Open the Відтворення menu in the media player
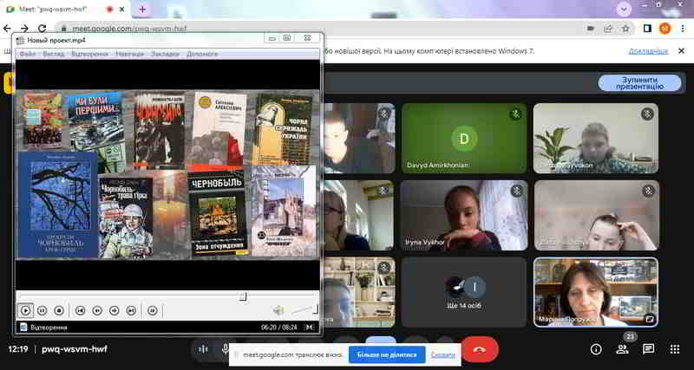Image resolution: width=694 pixels, height=370 pixels. pos(89,54)
